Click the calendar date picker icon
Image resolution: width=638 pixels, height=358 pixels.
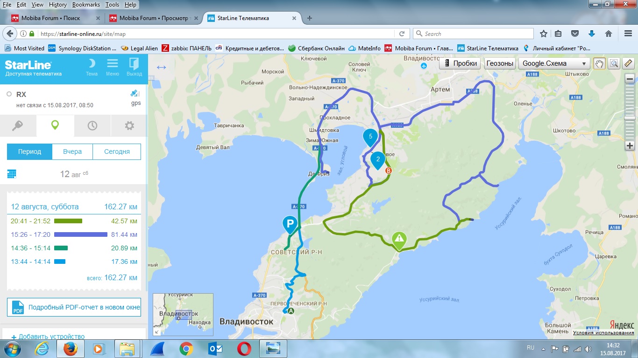point(12,174)
